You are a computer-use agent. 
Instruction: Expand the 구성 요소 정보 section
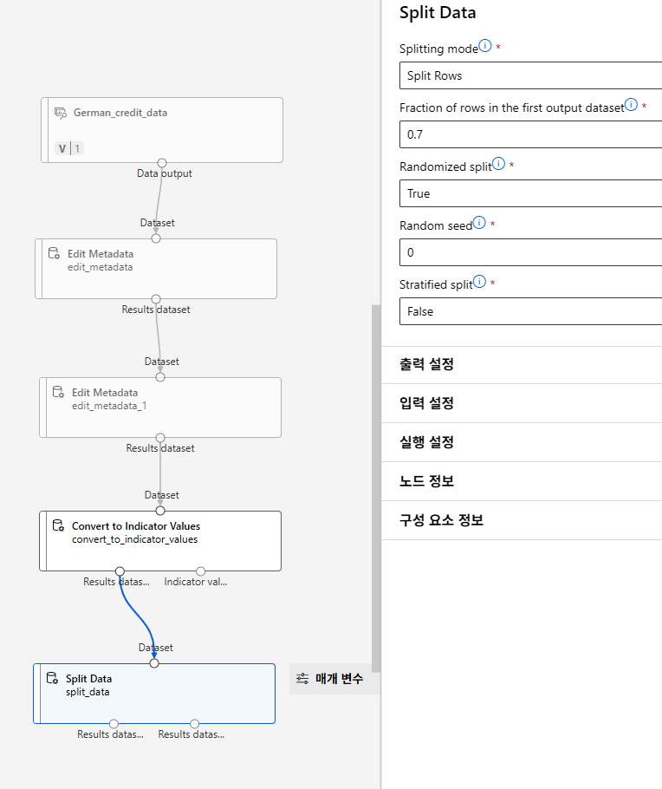(522, 520)
